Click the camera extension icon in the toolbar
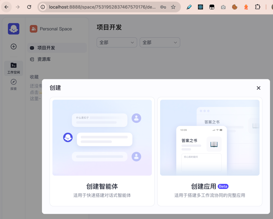273x219 pixels. pos(223,7)
